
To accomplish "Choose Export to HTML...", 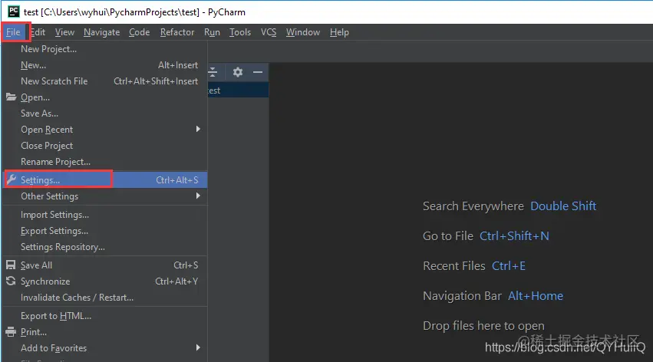I will (x=105, y=316).
